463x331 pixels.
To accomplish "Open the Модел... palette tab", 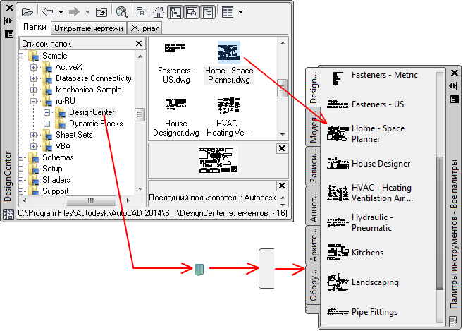I will tap(313, 127).
